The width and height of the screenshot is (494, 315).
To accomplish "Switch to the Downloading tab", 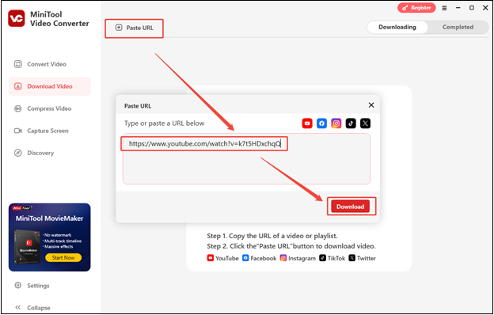I will coord(397,27).
